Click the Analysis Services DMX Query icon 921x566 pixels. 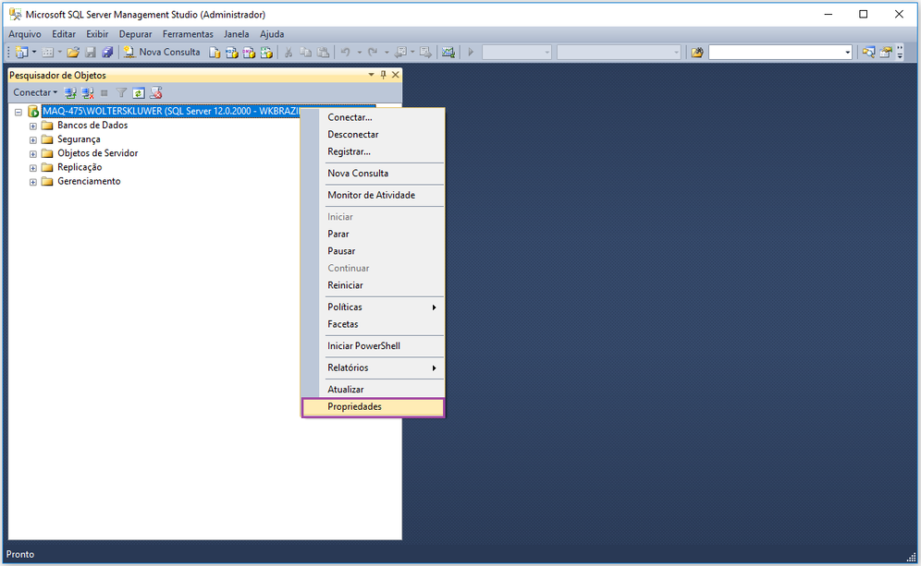click(249, 53)
